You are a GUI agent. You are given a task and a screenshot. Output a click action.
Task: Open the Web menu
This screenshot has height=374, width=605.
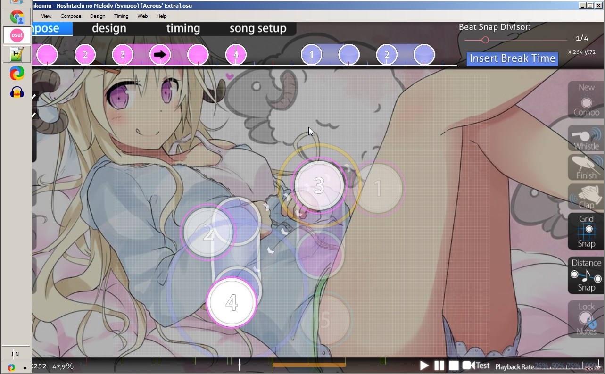pyautogui.click(x=142, y=16)
